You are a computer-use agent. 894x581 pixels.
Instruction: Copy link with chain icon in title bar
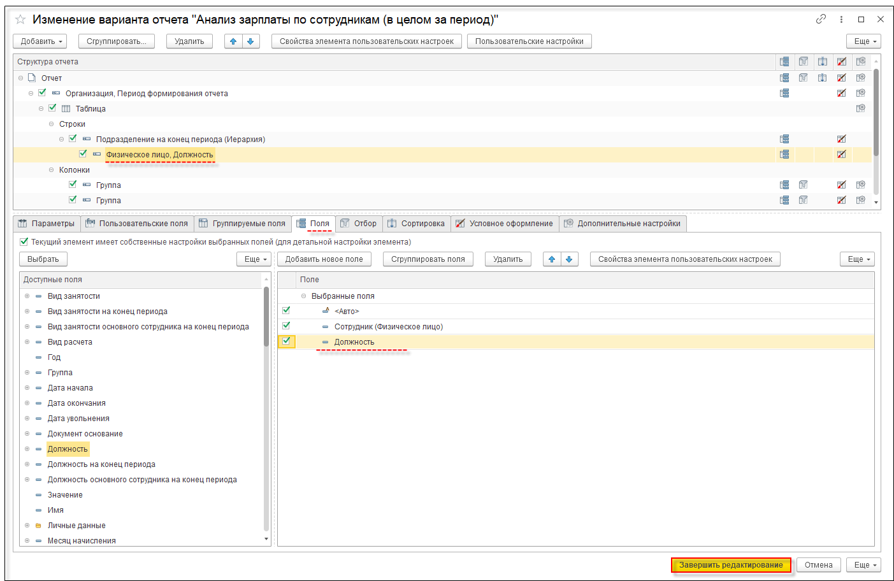821,19
